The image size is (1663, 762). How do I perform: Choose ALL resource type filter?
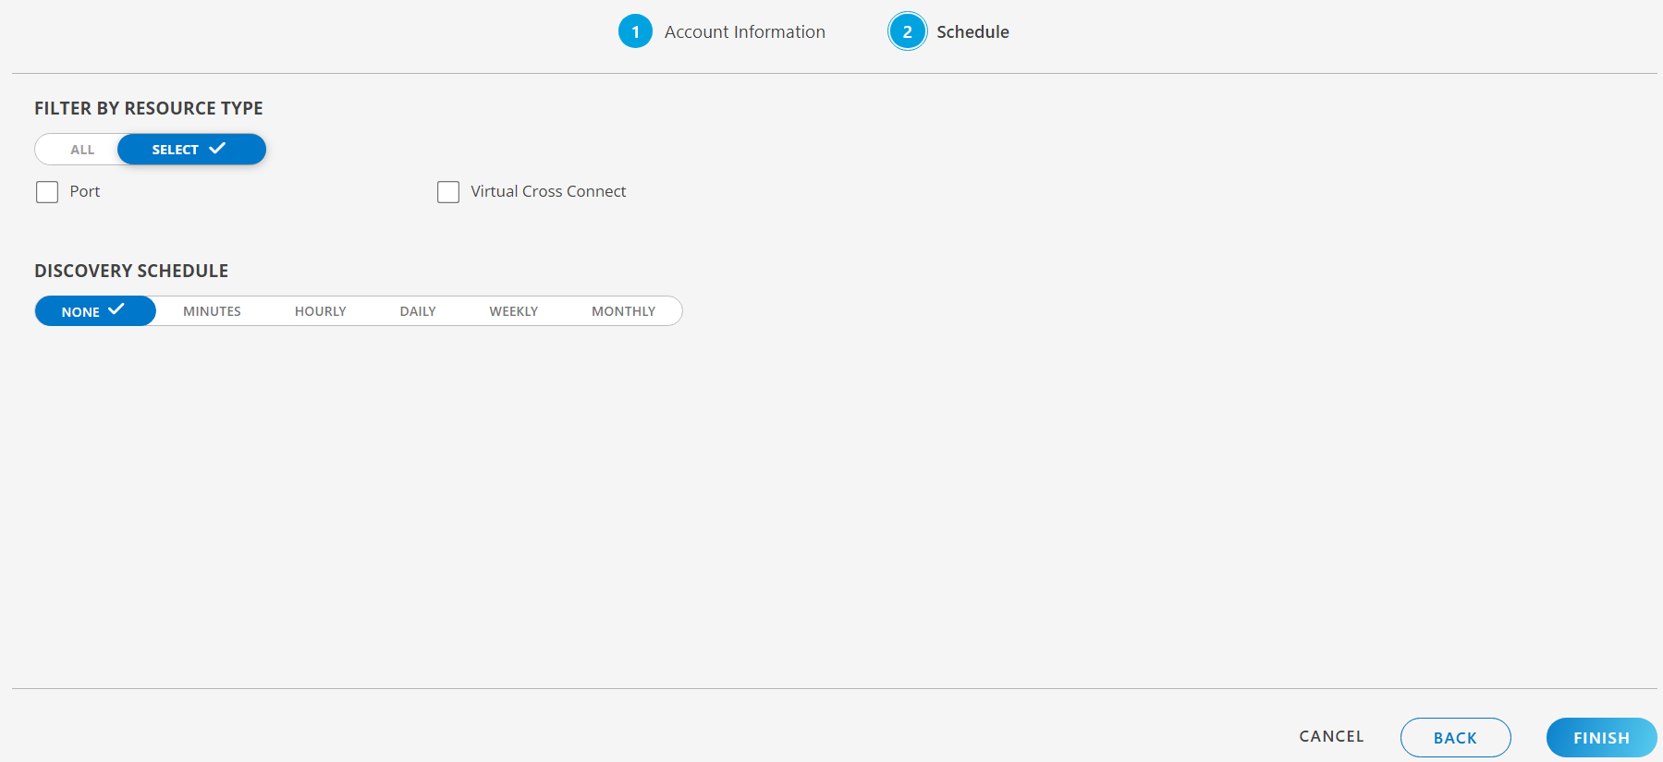pos(82,150)
